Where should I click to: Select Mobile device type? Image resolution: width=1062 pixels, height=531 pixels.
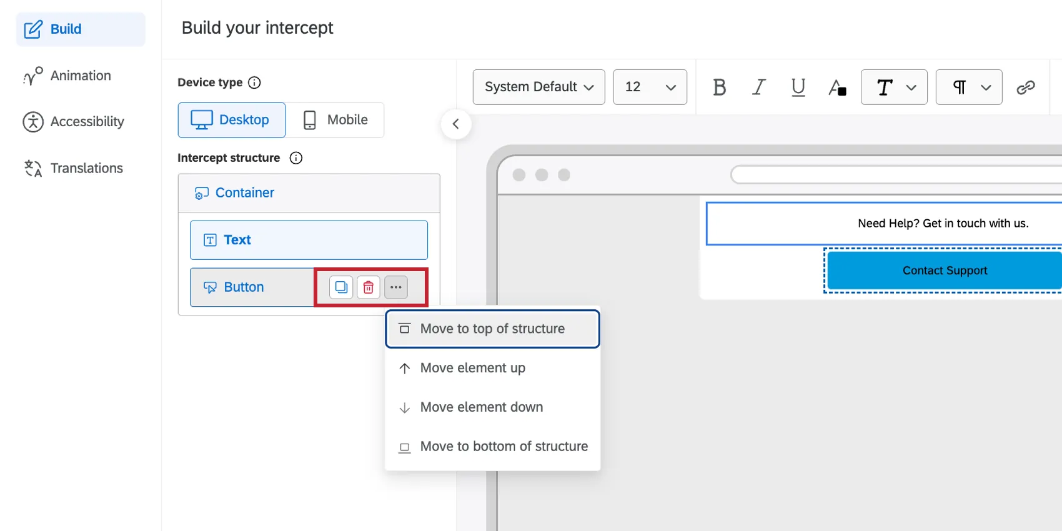335,120
